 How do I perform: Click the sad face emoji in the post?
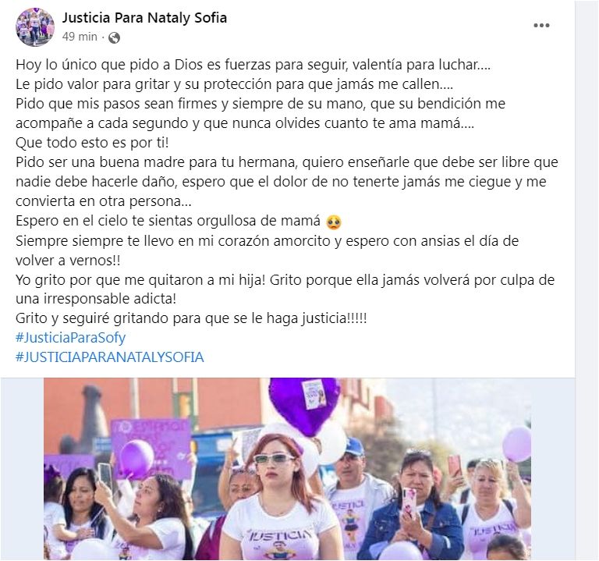point(334,222)
